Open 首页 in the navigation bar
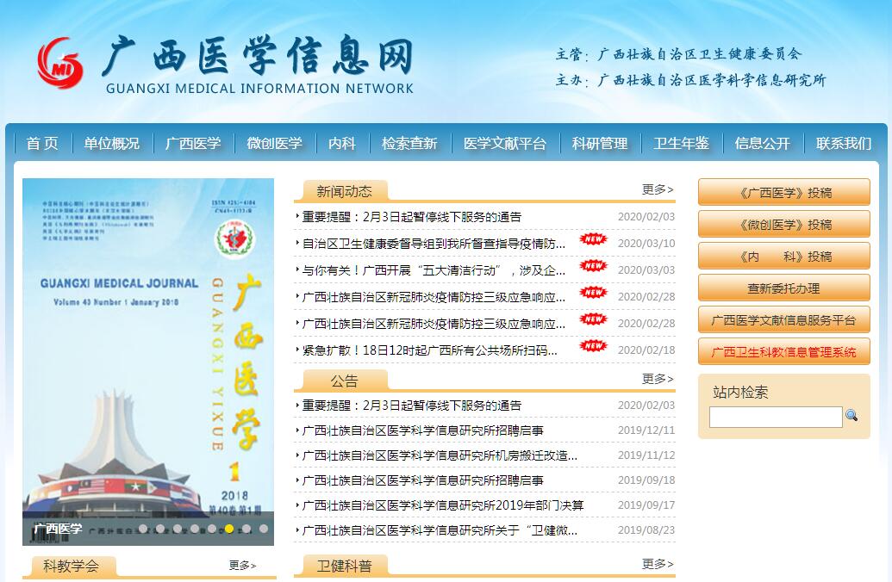This screenshot has height=582, width=892. pos(42,144)
